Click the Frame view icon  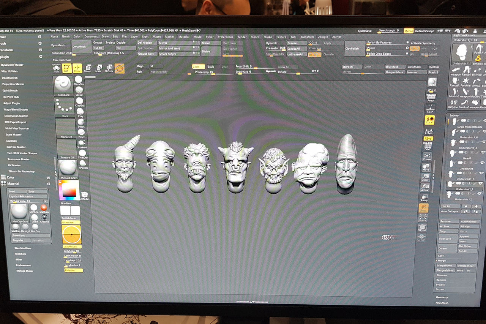427,157
